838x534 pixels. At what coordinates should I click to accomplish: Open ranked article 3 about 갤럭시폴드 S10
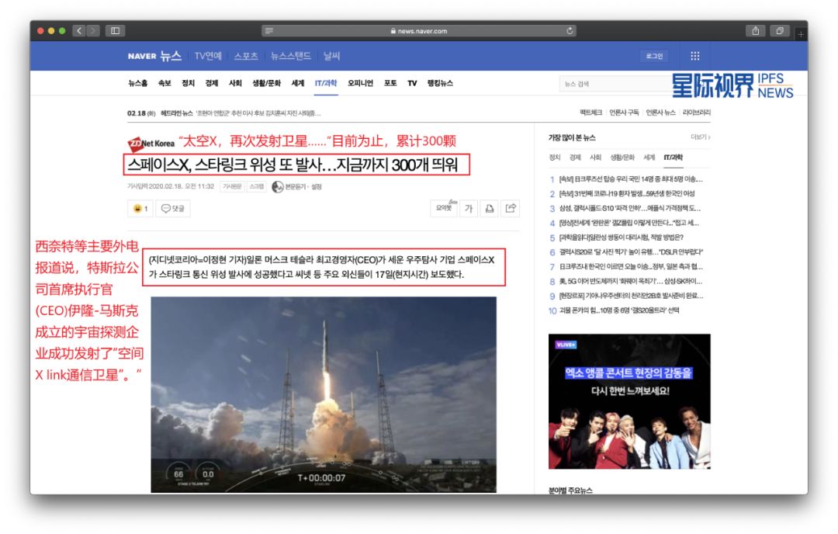click(x=629, y=209)
